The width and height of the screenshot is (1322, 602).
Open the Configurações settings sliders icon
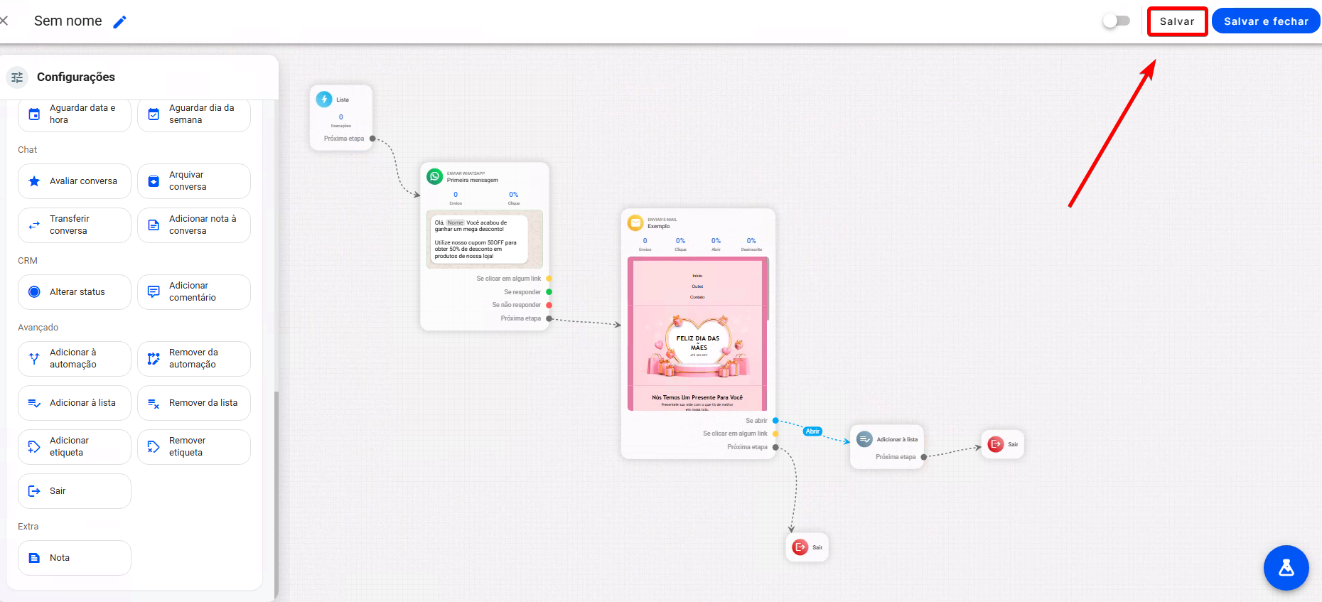17,77
